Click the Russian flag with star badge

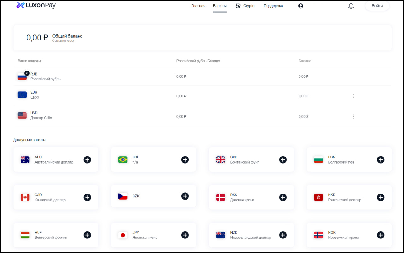point(22,76)
